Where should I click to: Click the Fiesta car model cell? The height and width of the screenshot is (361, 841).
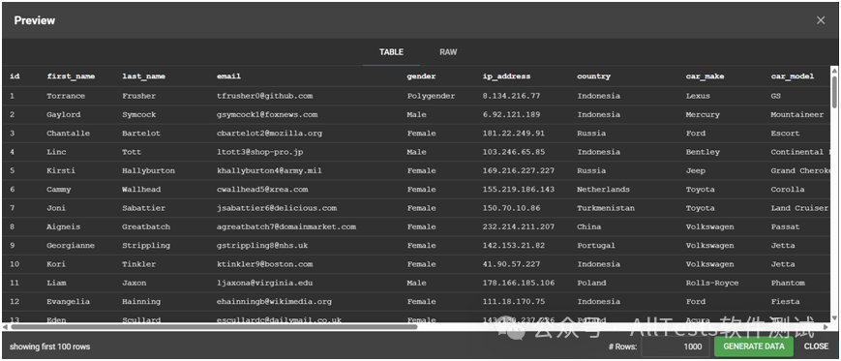(x=785, y=302)
